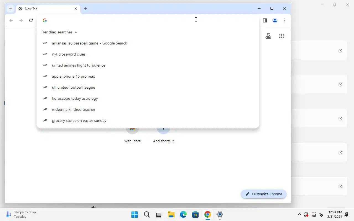Open the Temps to drop weather widget

click(21, 214)
